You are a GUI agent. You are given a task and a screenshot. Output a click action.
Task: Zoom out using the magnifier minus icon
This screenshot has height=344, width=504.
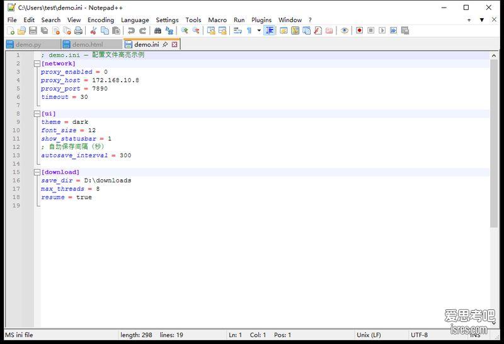196,31
